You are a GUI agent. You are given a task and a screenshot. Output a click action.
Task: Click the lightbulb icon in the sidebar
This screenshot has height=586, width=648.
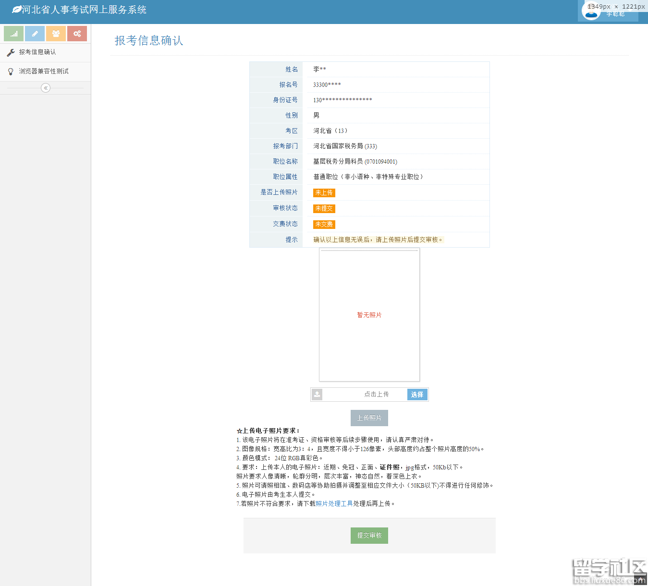[x=11, y=72]
